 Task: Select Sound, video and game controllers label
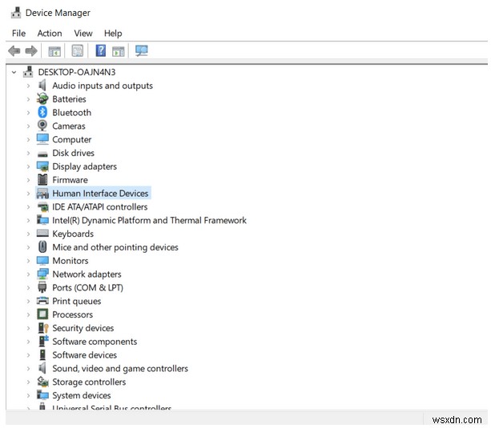[x=120, y=369]
